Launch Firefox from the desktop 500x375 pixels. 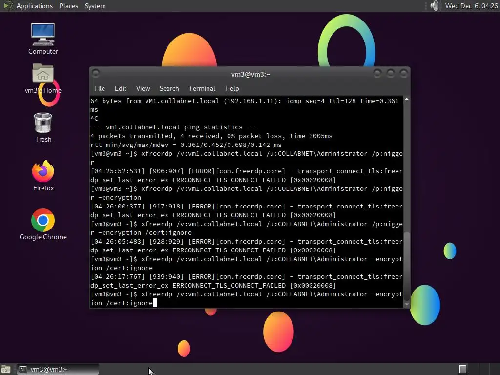coord(43,176)
